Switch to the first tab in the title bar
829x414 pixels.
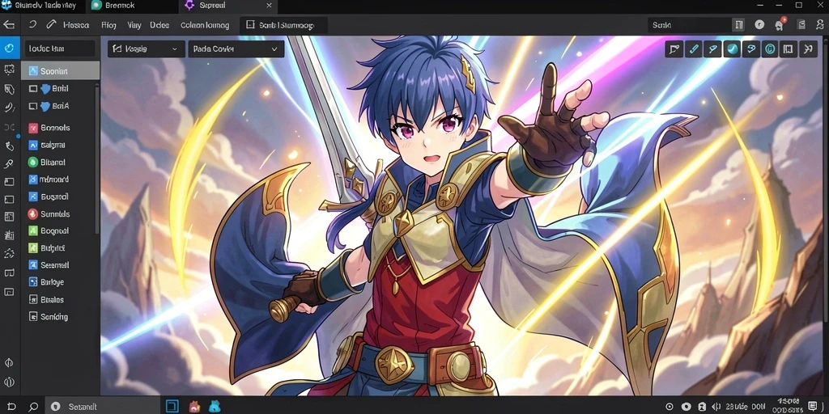click(42, 6)
